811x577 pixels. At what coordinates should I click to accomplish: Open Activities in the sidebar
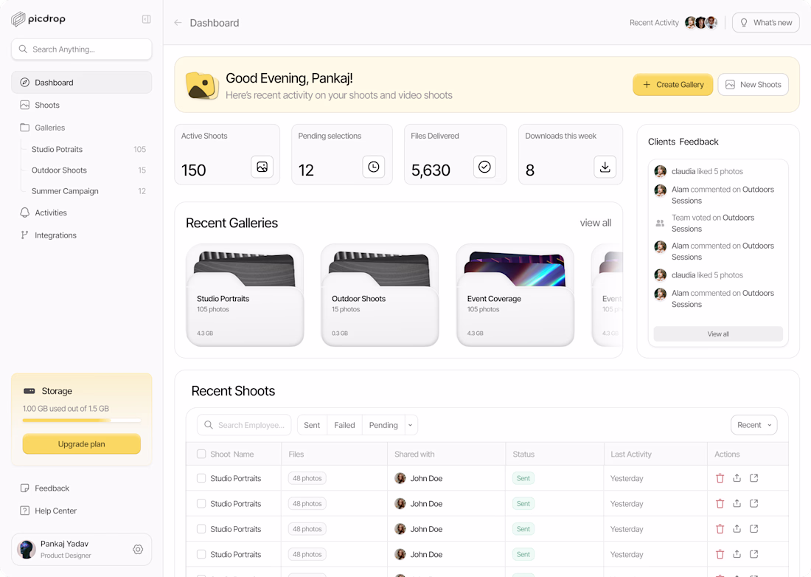(x=81, y=213)
